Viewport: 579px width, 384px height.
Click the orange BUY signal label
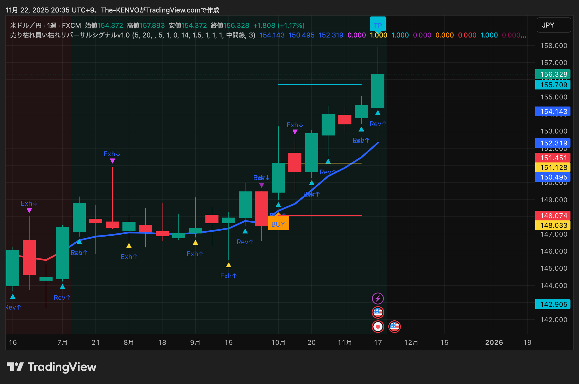278,224
